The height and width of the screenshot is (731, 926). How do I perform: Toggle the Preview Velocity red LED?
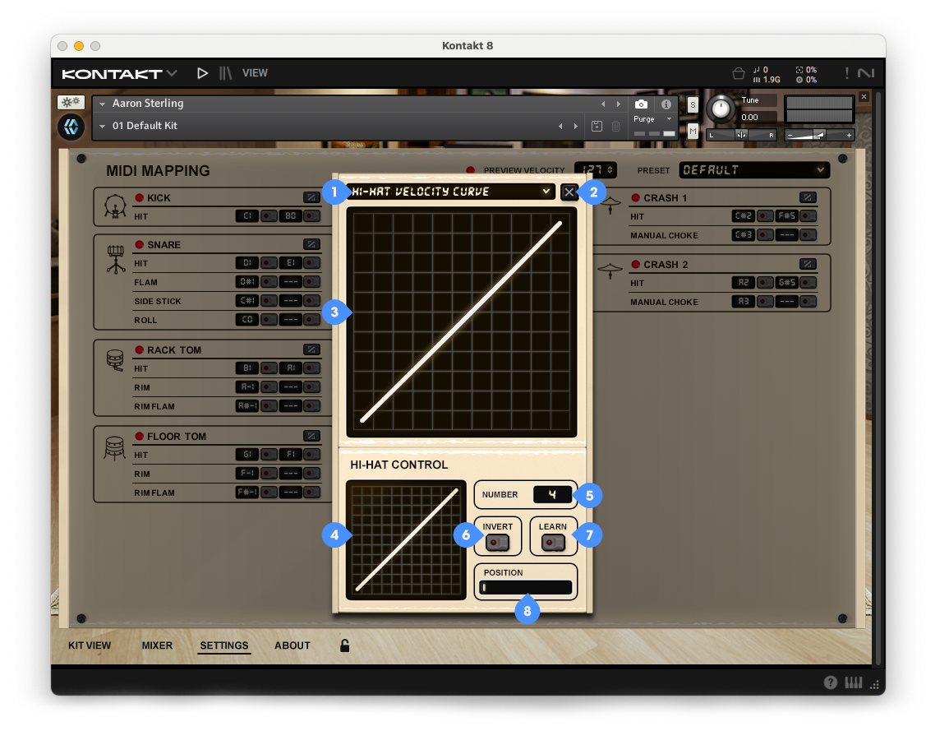[471, 170]
